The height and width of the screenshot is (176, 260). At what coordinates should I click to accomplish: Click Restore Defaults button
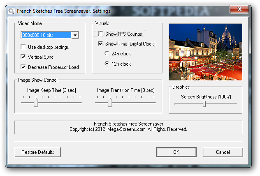pos(37,152)
